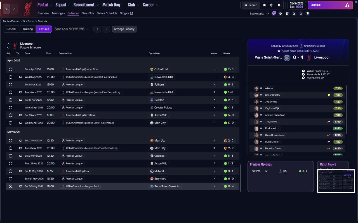Select the radio for Fulham fixture
The image size is (358, 223).
pos(11,85)
